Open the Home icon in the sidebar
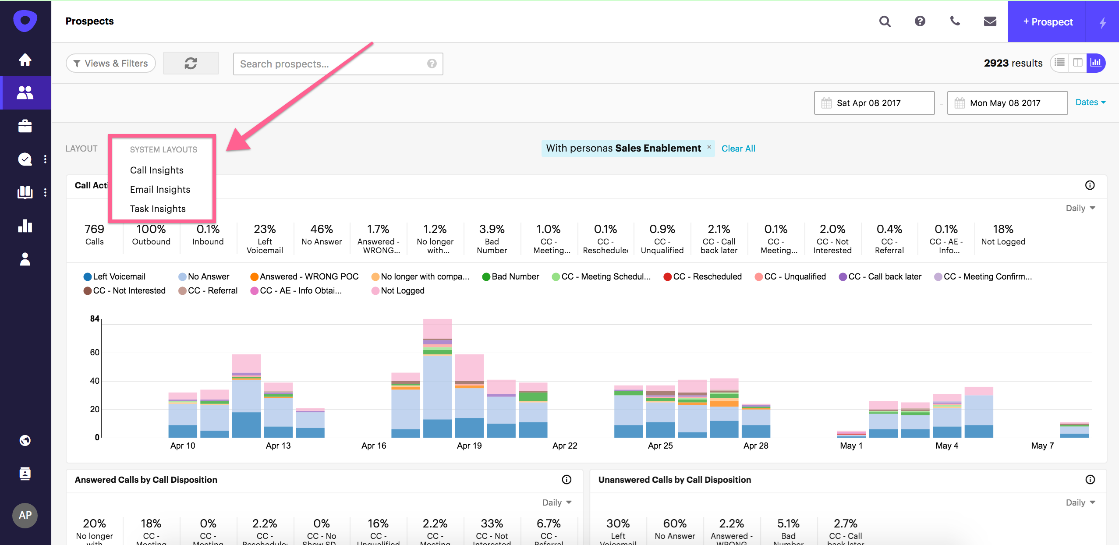This screenshot has width=1119, height=545. 25,60
